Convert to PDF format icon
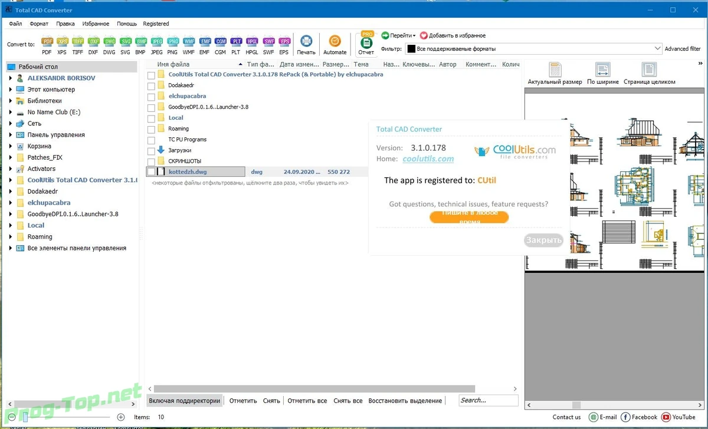708x429 pixels. coord(47,42)
